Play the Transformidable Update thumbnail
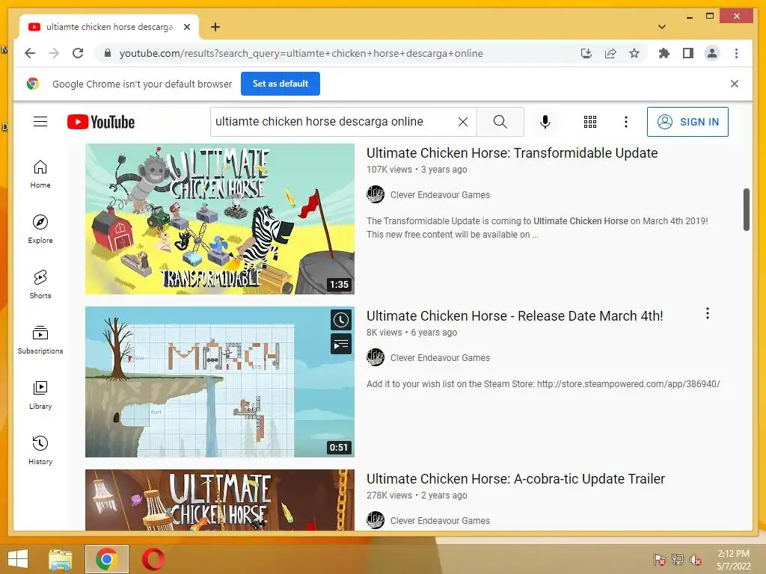 click(220, 219)
